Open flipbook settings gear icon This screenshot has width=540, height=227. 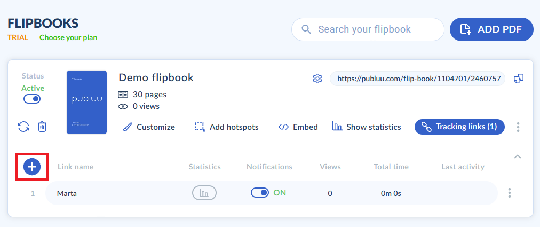pyautogui.click(x=317, y=79)
